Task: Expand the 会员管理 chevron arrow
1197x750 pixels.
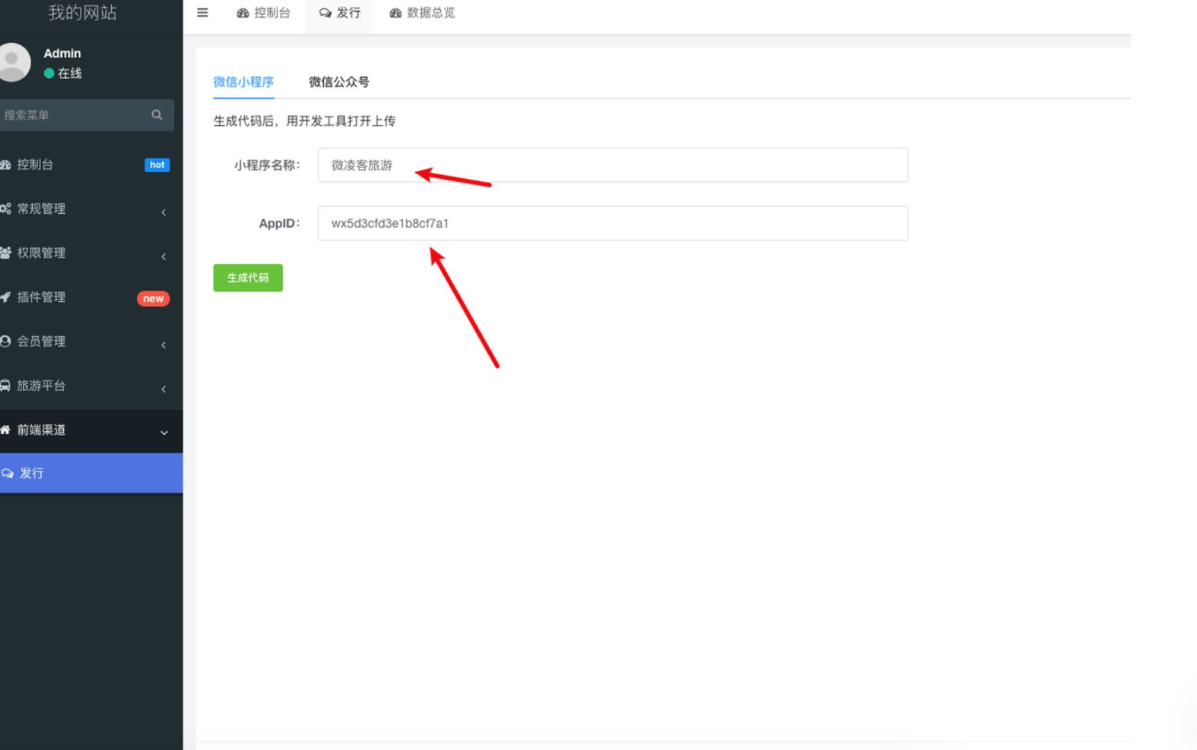Action: pyautogui.click(x=164, y=344)
